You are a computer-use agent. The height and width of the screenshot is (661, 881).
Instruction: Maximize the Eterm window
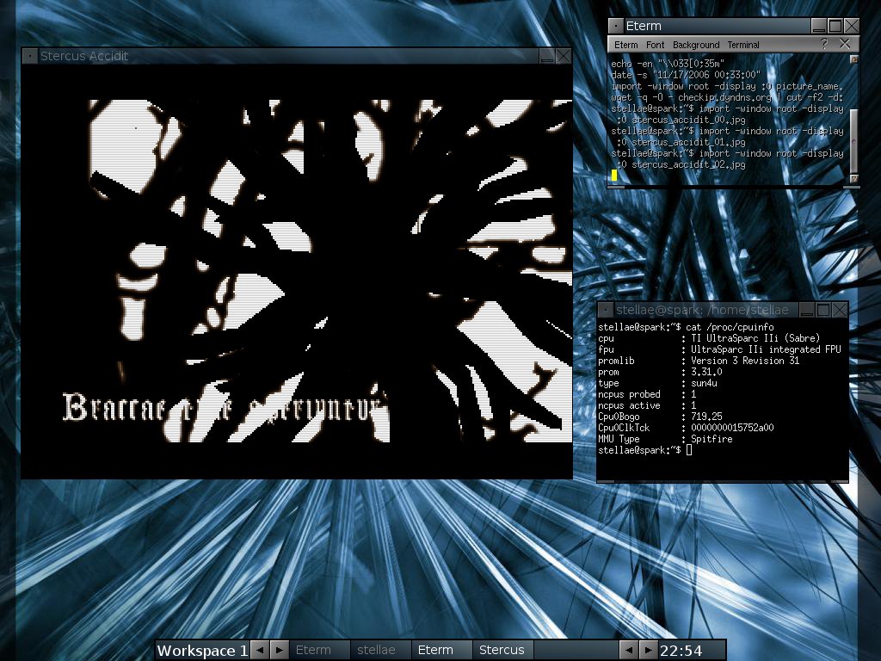835,26
